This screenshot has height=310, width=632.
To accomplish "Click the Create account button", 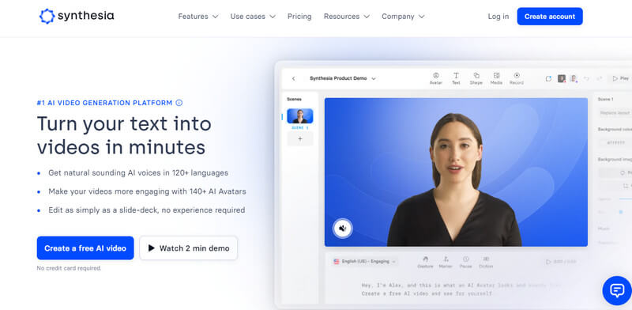I will click(550, 17).
